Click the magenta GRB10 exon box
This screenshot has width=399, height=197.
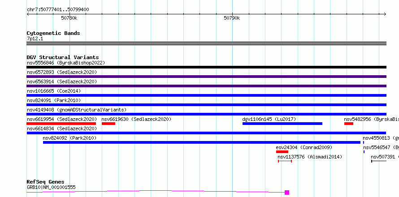click(x=287, y=193)
